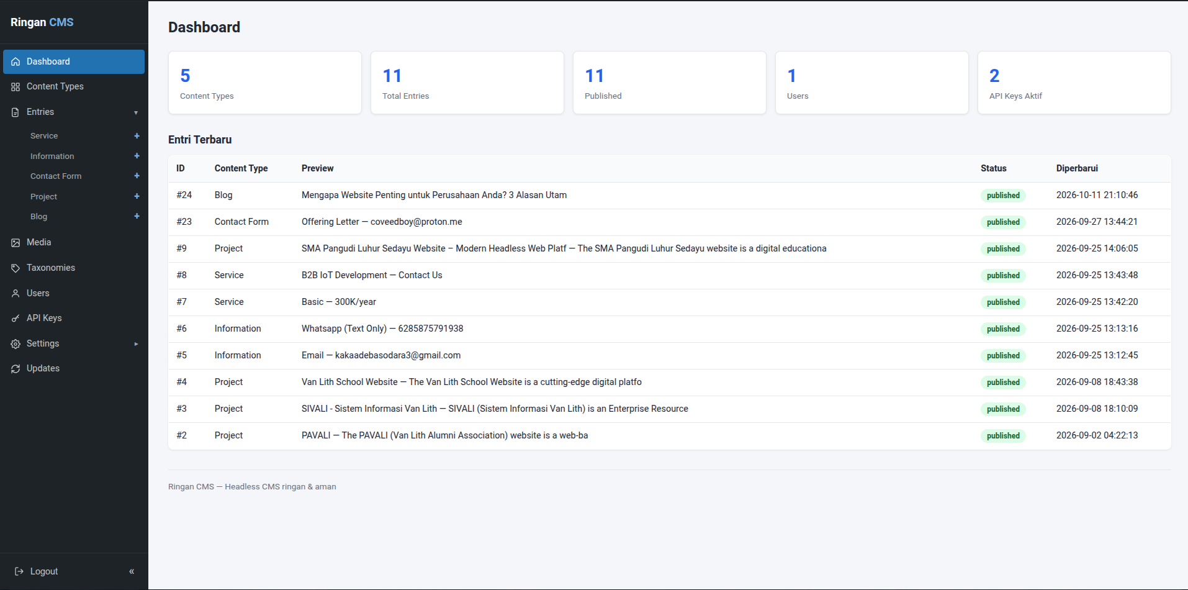Click the Entries document icon
Viewport: 1188px width, 590px height.
click(16, 112)
